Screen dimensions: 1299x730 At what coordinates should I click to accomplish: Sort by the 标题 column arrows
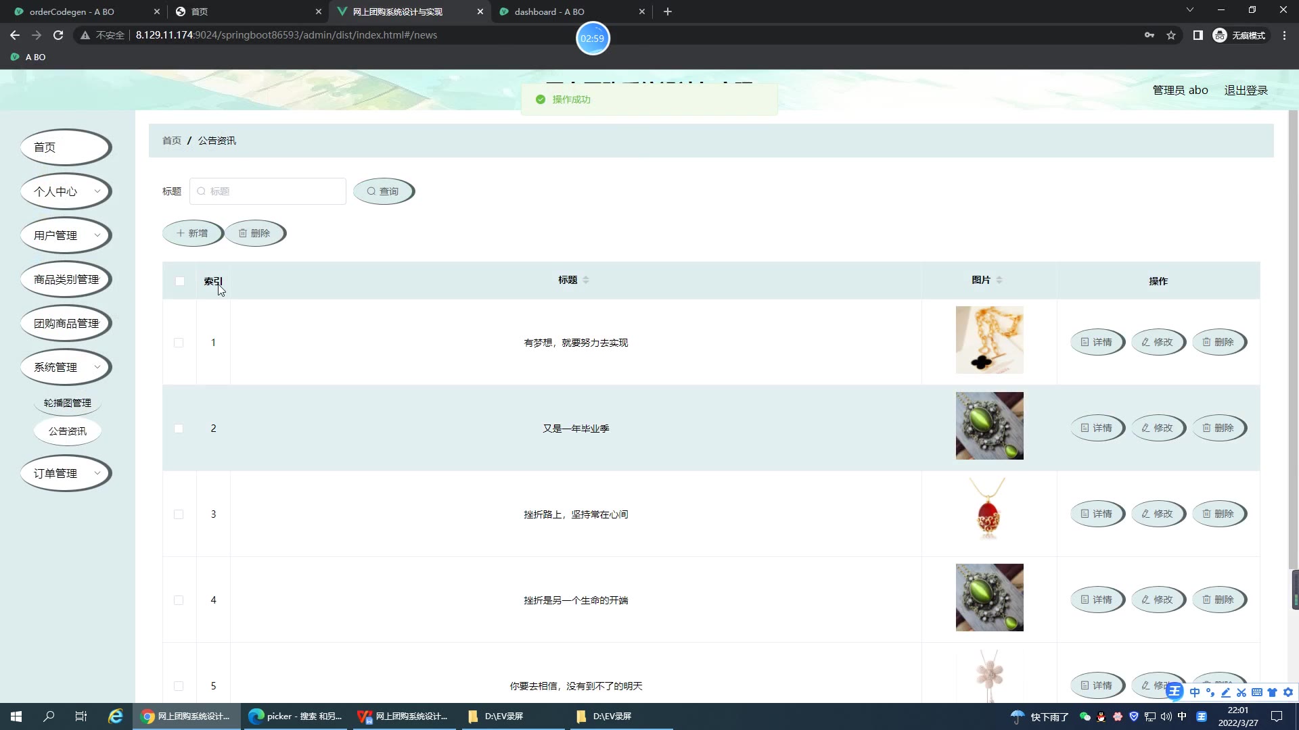[586, 280]
